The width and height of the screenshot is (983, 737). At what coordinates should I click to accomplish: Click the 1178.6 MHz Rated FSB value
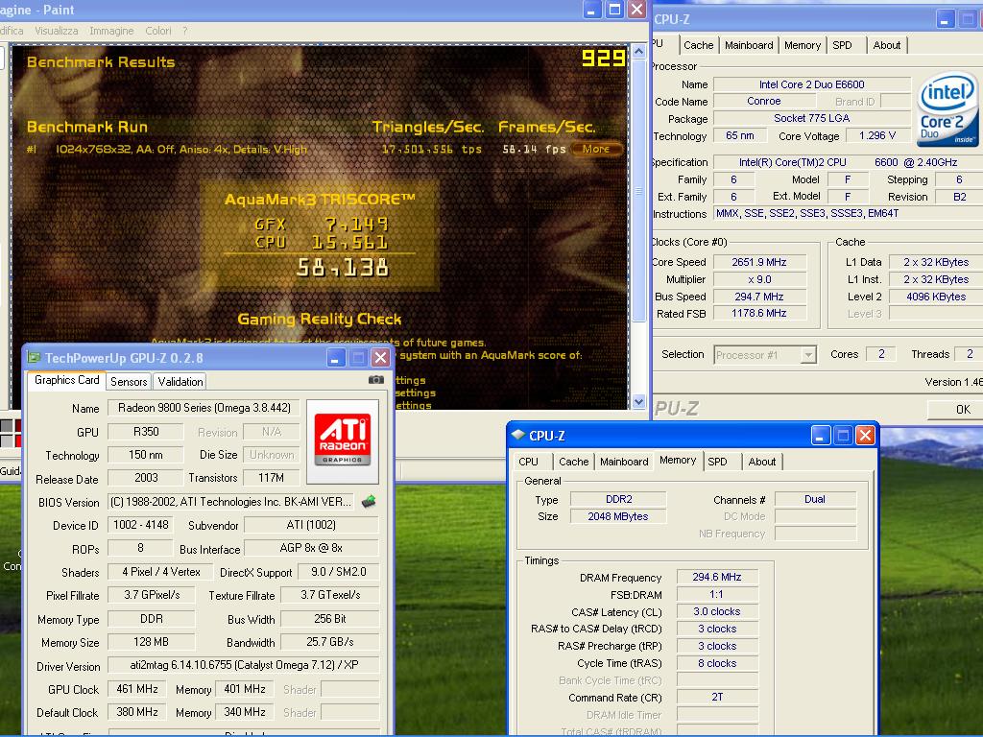pos(759,314)
